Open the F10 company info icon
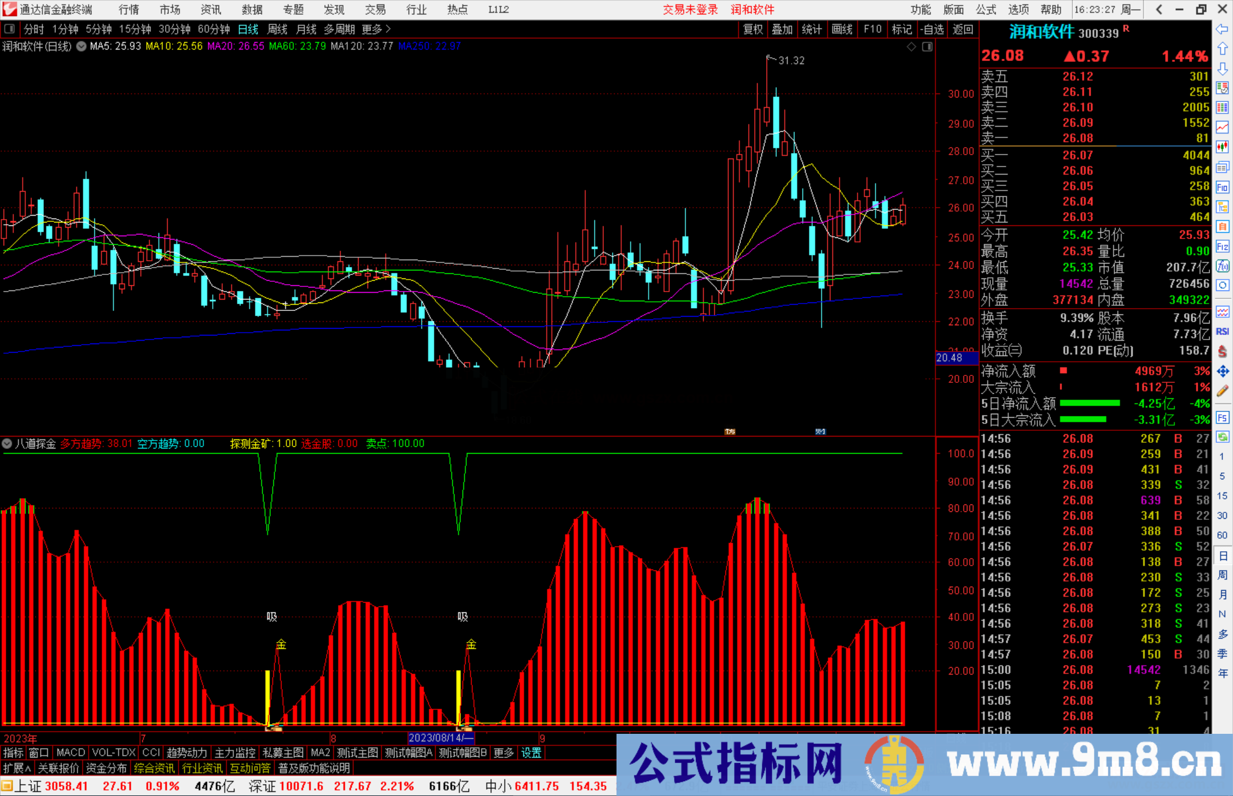1233x796 pixels. click(x=1222, y=187)
